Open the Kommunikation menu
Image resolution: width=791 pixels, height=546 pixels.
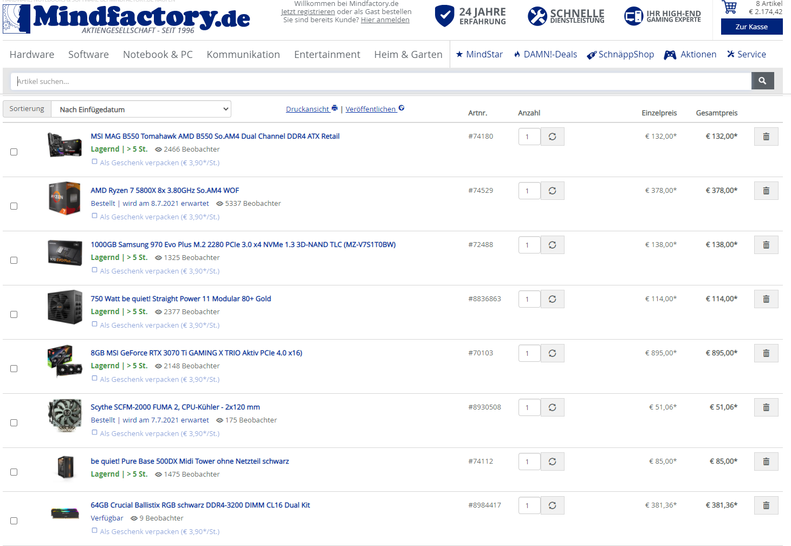click(x=243, y=54)
